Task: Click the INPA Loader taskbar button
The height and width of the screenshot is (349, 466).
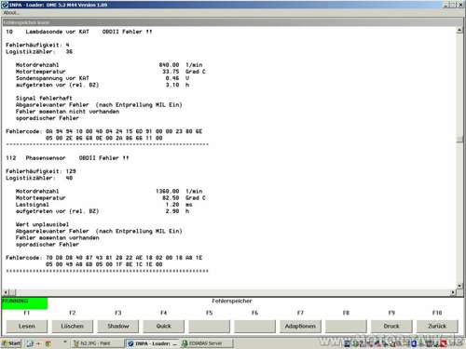Action: [152, 343]
